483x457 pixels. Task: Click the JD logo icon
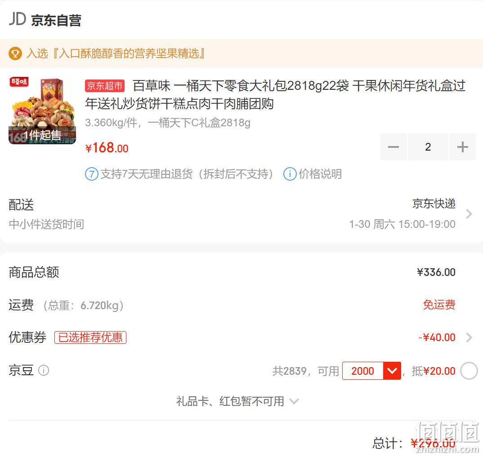click(17, 19)
